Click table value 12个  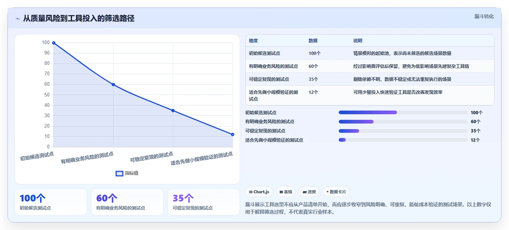coord(313,92)
